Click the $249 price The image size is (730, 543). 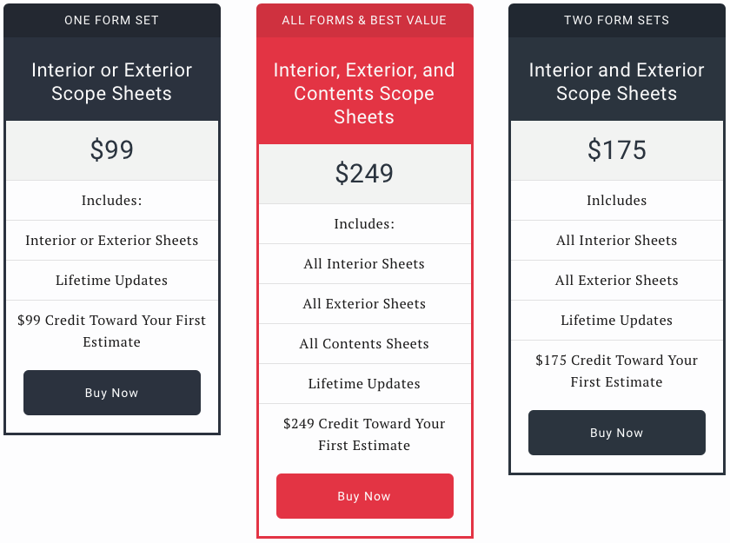coord(364,174)
